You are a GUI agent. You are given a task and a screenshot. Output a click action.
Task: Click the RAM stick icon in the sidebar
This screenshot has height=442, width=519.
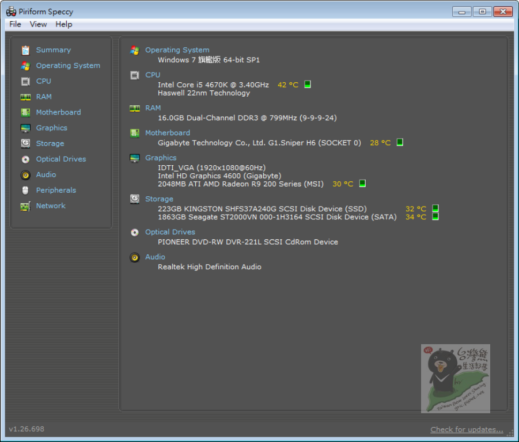pos(25,97)
